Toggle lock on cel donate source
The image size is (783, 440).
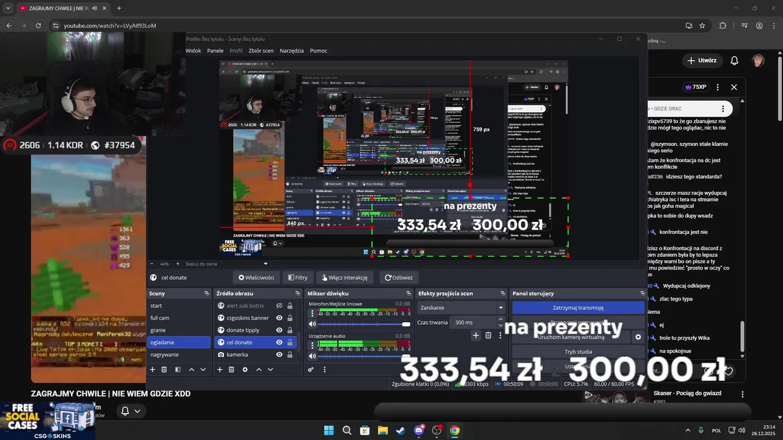coord(290,342)
